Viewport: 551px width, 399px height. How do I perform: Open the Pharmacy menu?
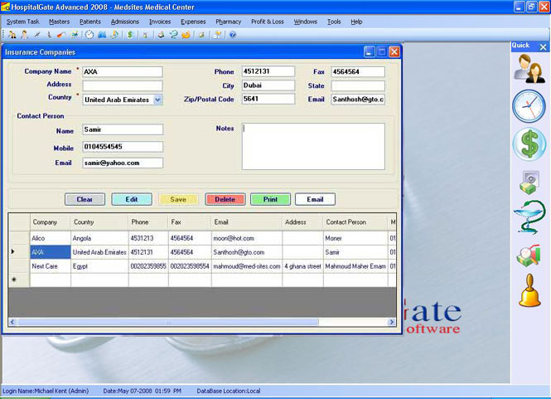coord(228,21)
